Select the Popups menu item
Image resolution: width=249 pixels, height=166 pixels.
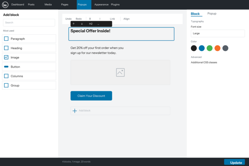tap(84, 5)
